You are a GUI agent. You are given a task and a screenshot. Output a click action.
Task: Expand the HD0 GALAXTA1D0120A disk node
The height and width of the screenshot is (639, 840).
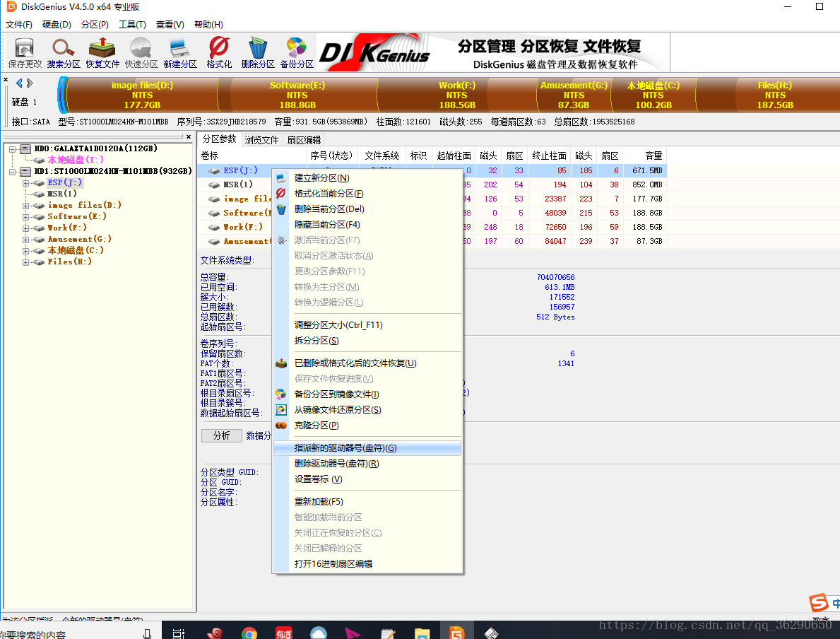pyautogui.click(x=13, y=149)
